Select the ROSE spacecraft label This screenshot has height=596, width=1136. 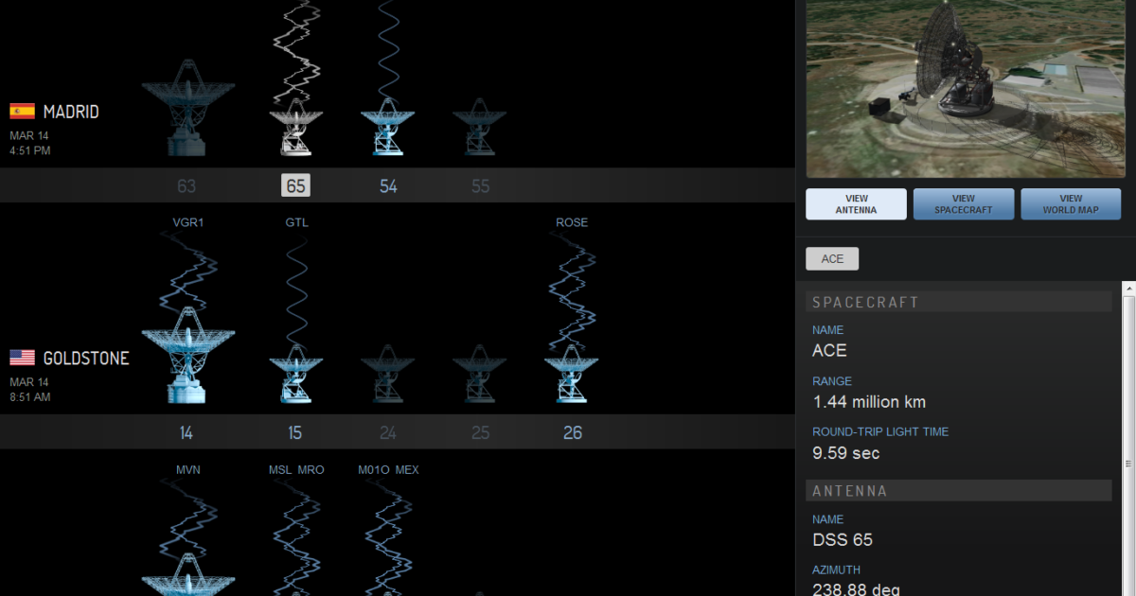[572, 222]
